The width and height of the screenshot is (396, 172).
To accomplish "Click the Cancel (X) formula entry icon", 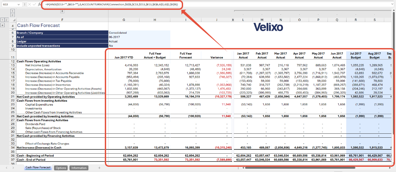I will (x=29, y=5).
